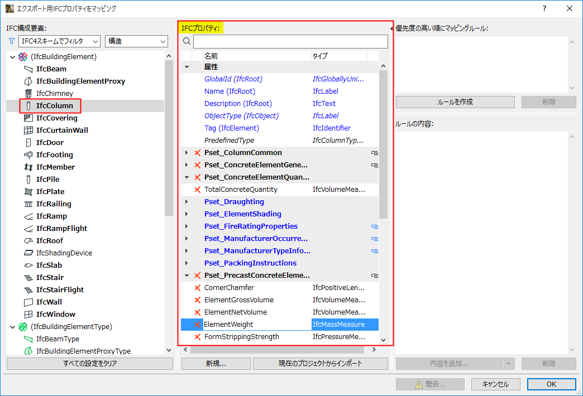The image size is (583, 396).
Task: Click the IfcChimney icon
Action: 28,94
